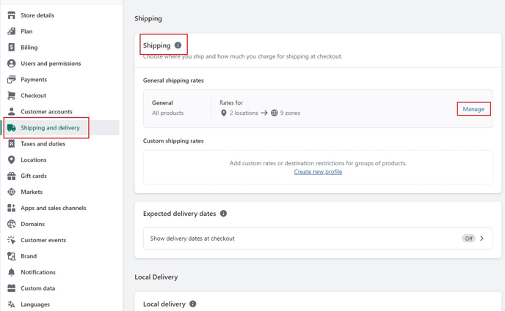Click the Create new profile link
505x311 pixels.
pyautogui.click(x=318, y=172)
